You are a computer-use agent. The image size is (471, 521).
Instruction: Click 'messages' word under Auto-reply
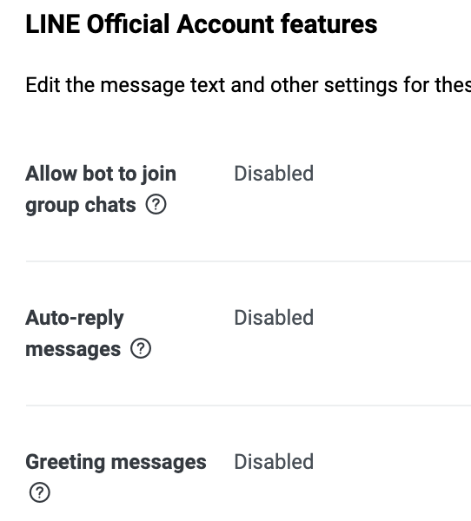tap(73, 350)
